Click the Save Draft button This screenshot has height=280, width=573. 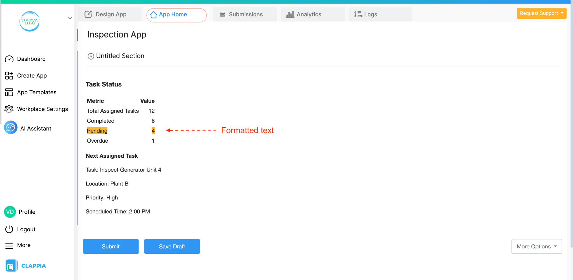(x=172, y=246)
